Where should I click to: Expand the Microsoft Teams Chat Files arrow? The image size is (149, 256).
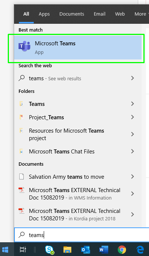(x=132, y=151)
